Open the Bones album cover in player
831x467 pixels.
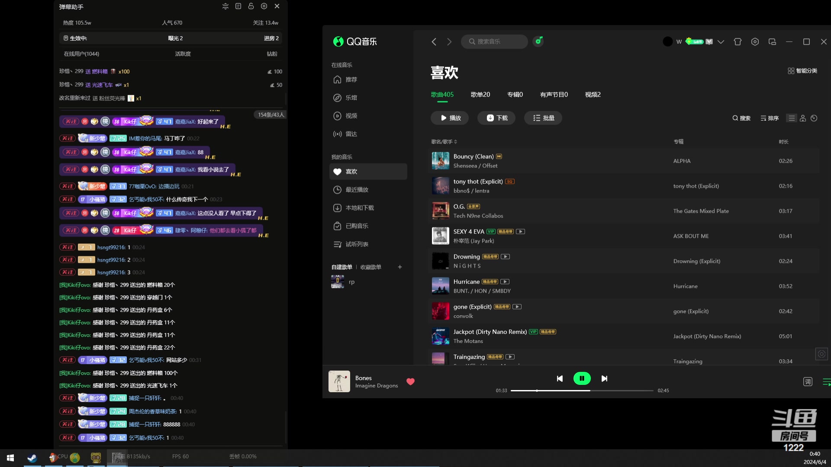(x=339, y=381)
